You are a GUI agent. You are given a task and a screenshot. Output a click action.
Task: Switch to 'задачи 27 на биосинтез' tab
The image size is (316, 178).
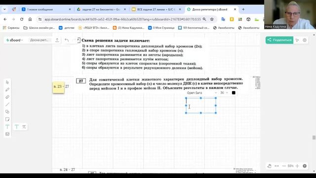pyautogui.click(x=101, y=9)
